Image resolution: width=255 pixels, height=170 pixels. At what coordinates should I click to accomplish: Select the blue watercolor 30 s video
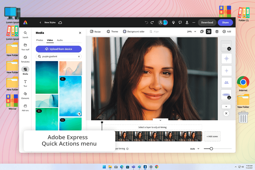point(70,96)
